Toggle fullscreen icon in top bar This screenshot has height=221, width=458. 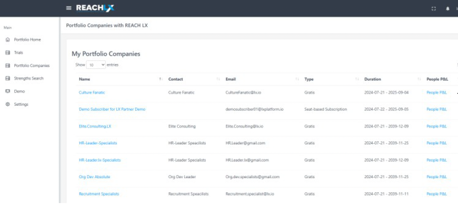(x=434, y=9)
